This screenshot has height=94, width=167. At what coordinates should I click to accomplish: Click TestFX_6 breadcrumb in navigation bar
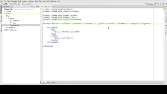point(5,4)
